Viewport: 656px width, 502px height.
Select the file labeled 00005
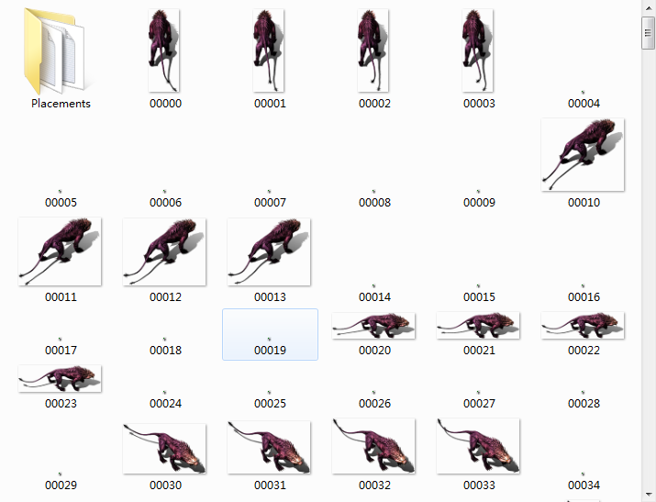(x=61, y=203)
